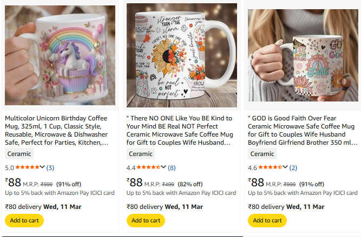Image resolution: width=361 pixels, height=237 pixels.
Task: Click the ₹88 price of unicorn mug
Action: click(14, 182)
